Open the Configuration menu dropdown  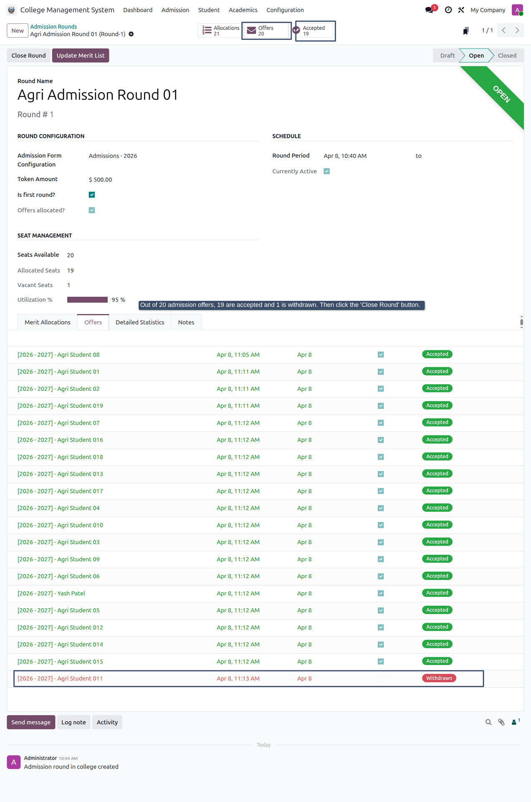point(285,10)
